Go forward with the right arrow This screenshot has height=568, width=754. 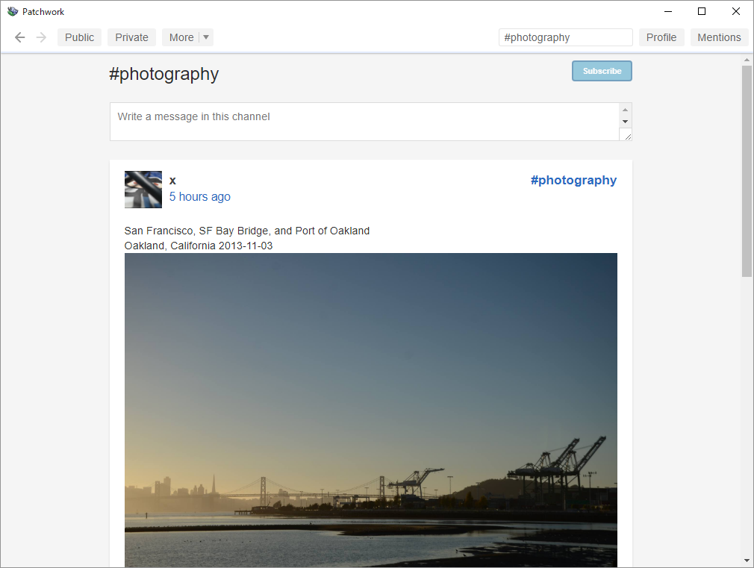click(x=41, y=37)
